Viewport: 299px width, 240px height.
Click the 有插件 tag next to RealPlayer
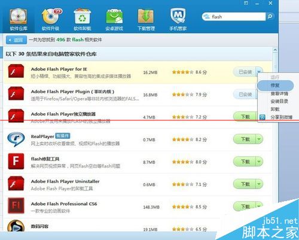(62, 136)
